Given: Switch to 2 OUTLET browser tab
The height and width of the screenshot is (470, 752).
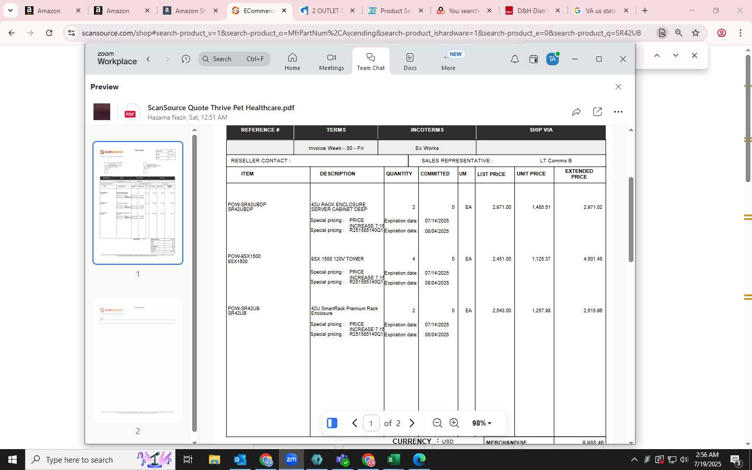Looking at the screenshot, I should 328,10.
